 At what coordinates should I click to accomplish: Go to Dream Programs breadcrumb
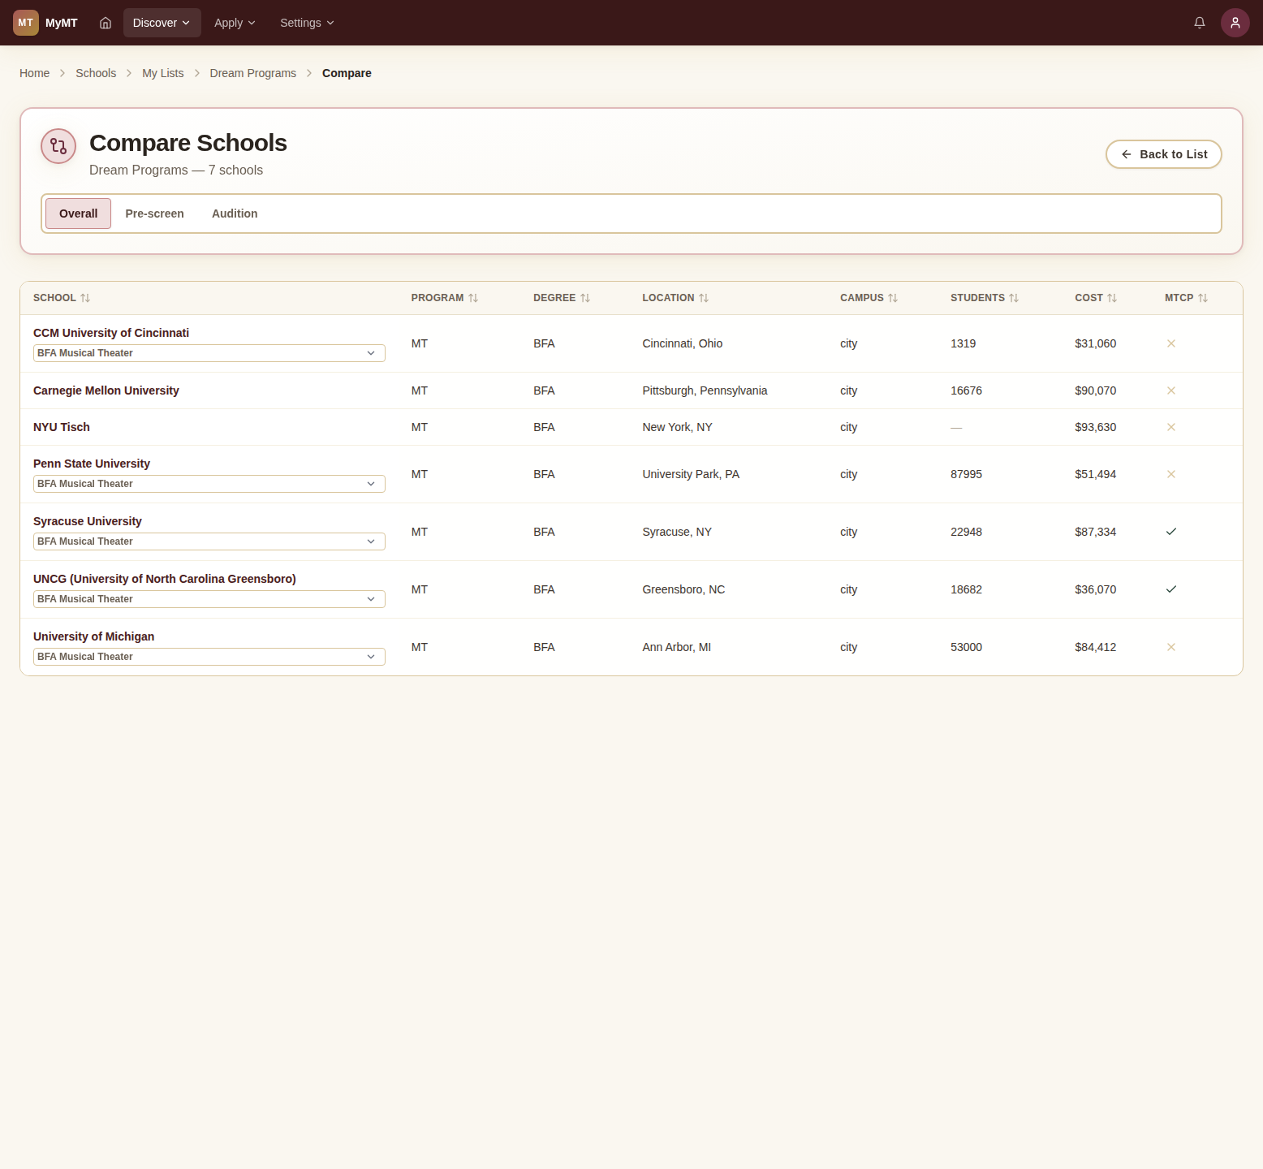(252, 73)
